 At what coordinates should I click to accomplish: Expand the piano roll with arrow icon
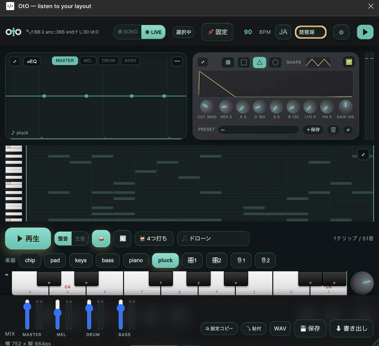click(363, 155)
